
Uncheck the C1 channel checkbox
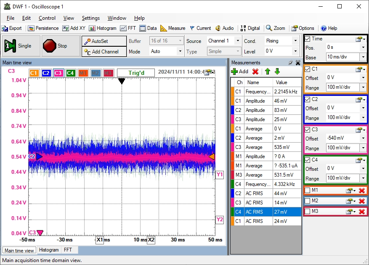coord(308,69)
